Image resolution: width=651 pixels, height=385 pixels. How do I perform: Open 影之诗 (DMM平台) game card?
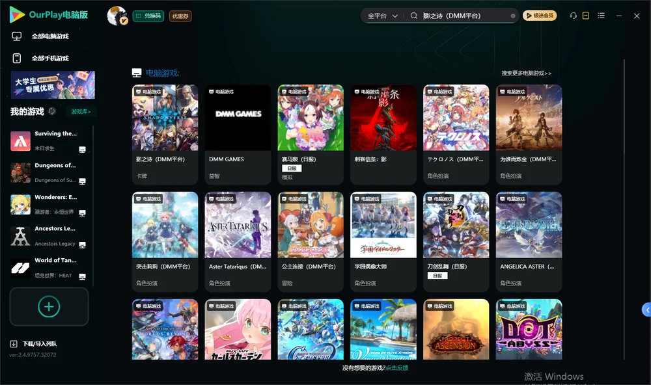(x=165, y=135)
